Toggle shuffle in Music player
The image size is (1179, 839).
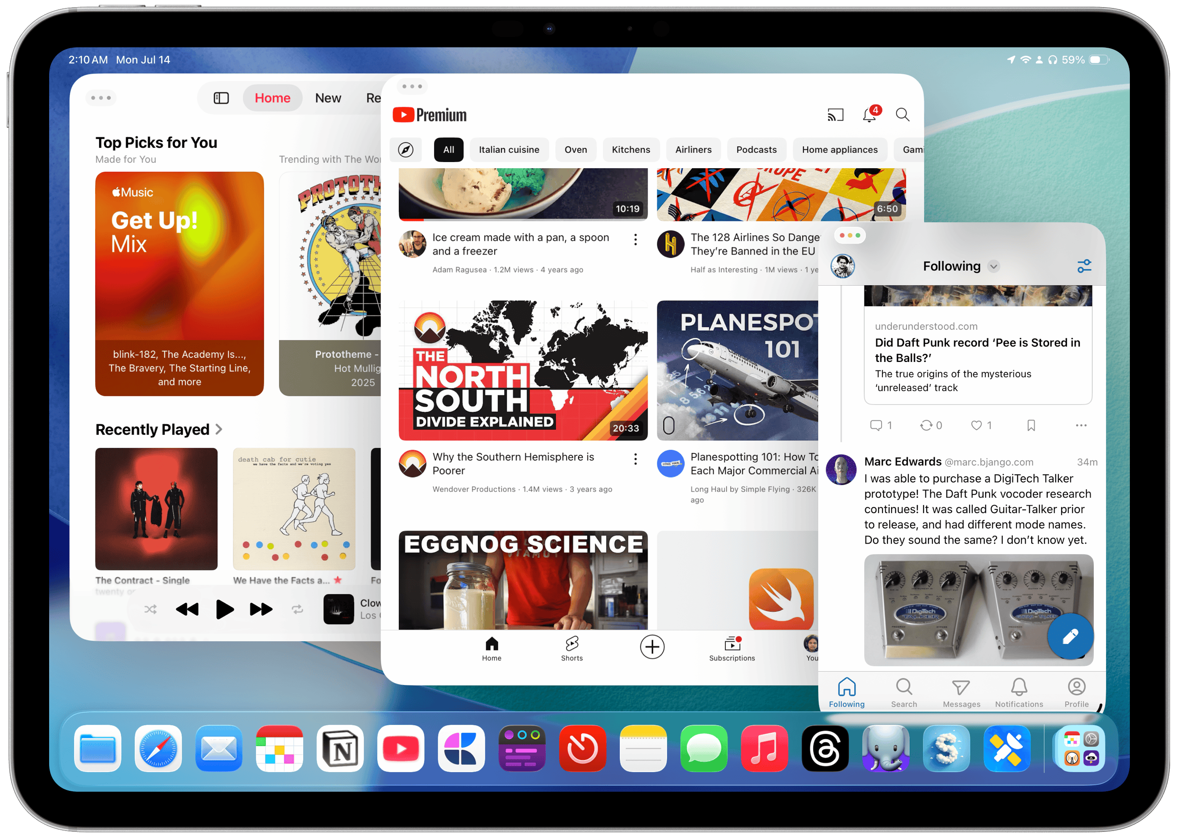[151, 610]
